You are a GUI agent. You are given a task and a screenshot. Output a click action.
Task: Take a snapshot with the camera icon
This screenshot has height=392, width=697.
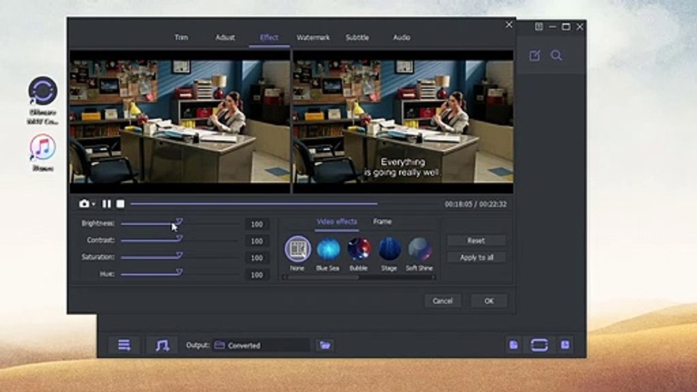point(84,204)
